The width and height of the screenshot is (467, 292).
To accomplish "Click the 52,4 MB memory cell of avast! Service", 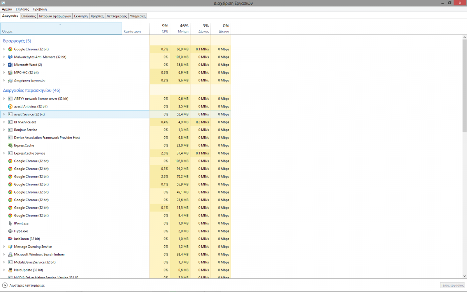I will [x=180, y=114].
